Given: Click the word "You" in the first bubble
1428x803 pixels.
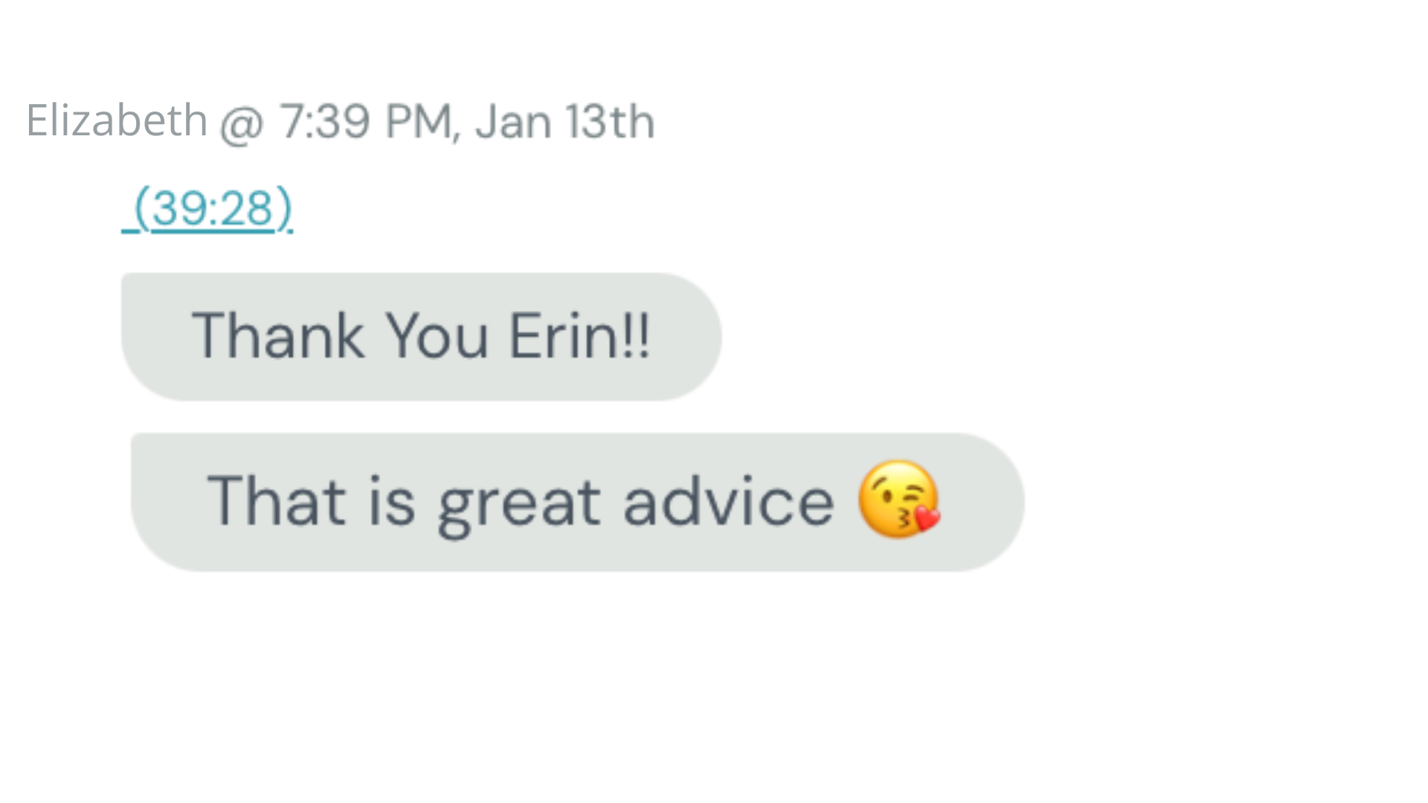Looking at the screenshot, I should tap(437, 336).
